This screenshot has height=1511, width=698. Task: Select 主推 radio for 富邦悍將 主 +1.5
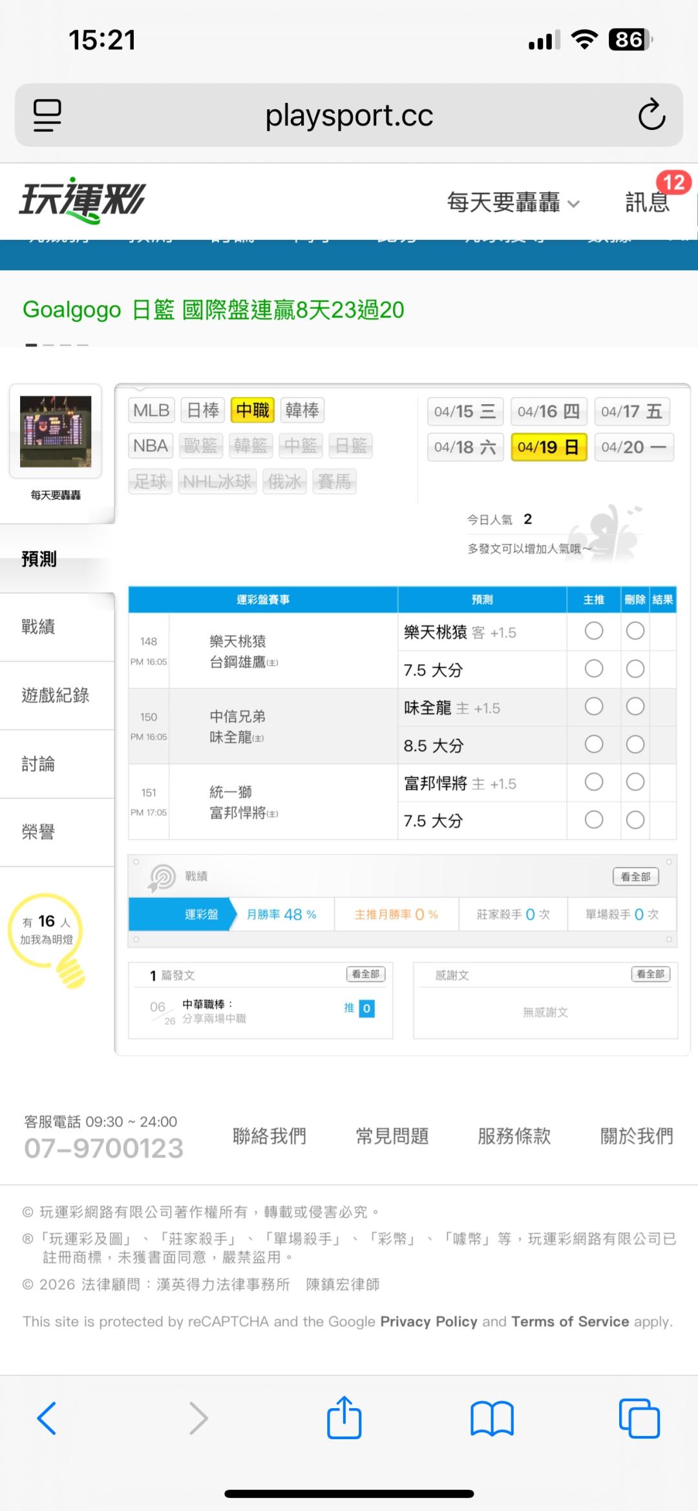(x=593, y=782)
